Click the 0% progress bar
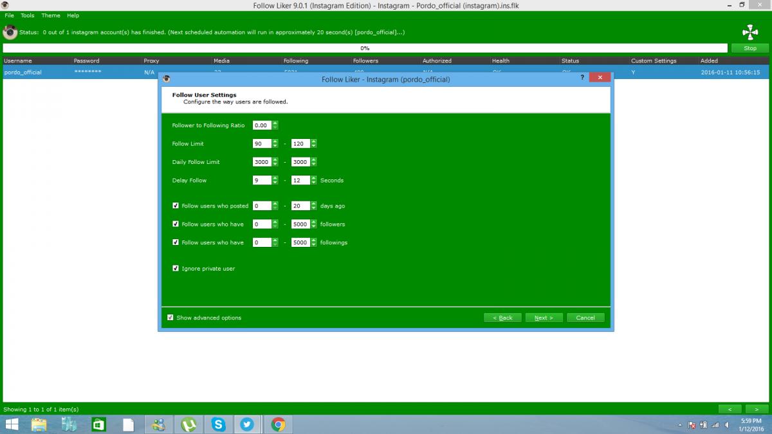 click(x=365, y=48)
